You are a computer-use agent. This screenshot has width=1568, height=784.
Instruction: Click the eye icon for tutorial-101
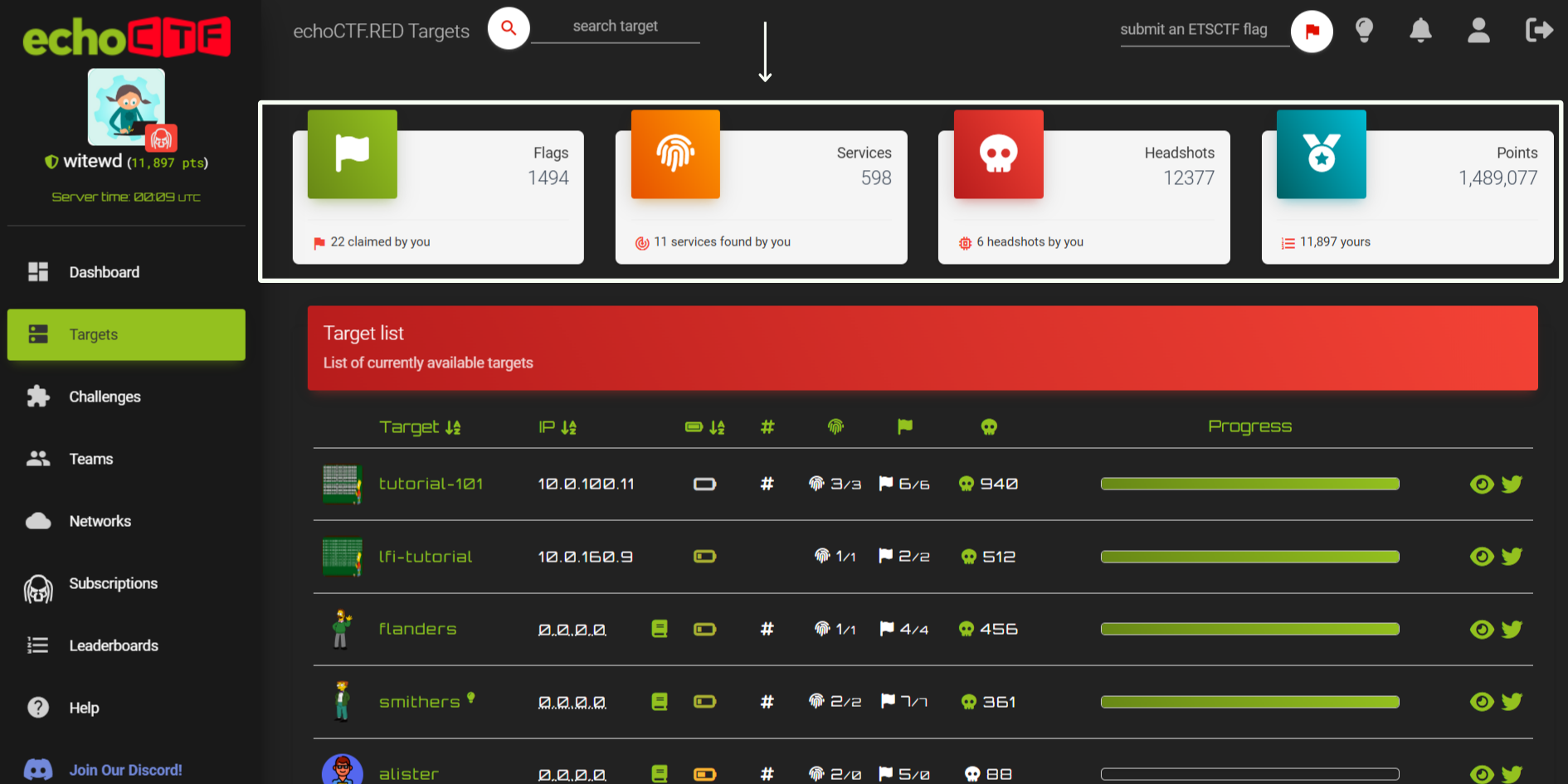(x=1481, y=484)
